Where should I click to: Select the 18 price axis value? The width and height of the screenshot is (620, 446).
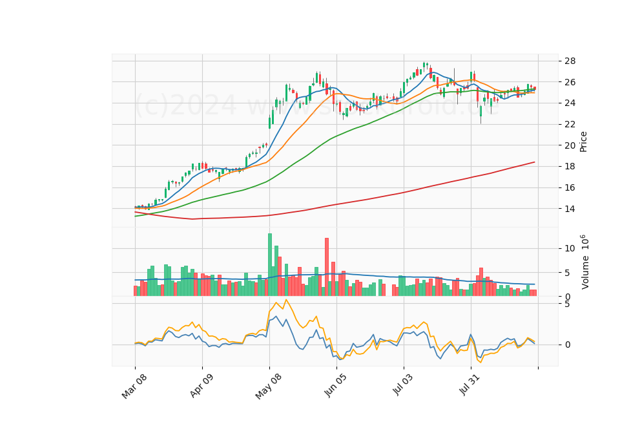tap(570, 166)
